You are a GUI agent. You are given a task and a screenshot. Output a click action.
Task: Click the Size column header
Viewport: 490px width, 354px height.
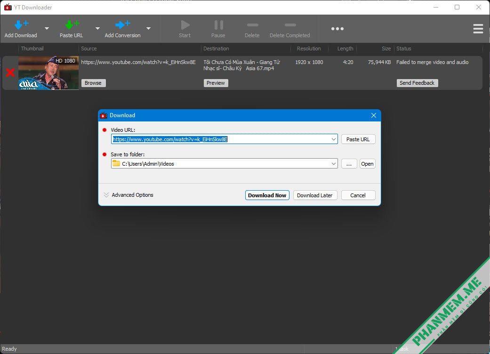coord(386,49)
